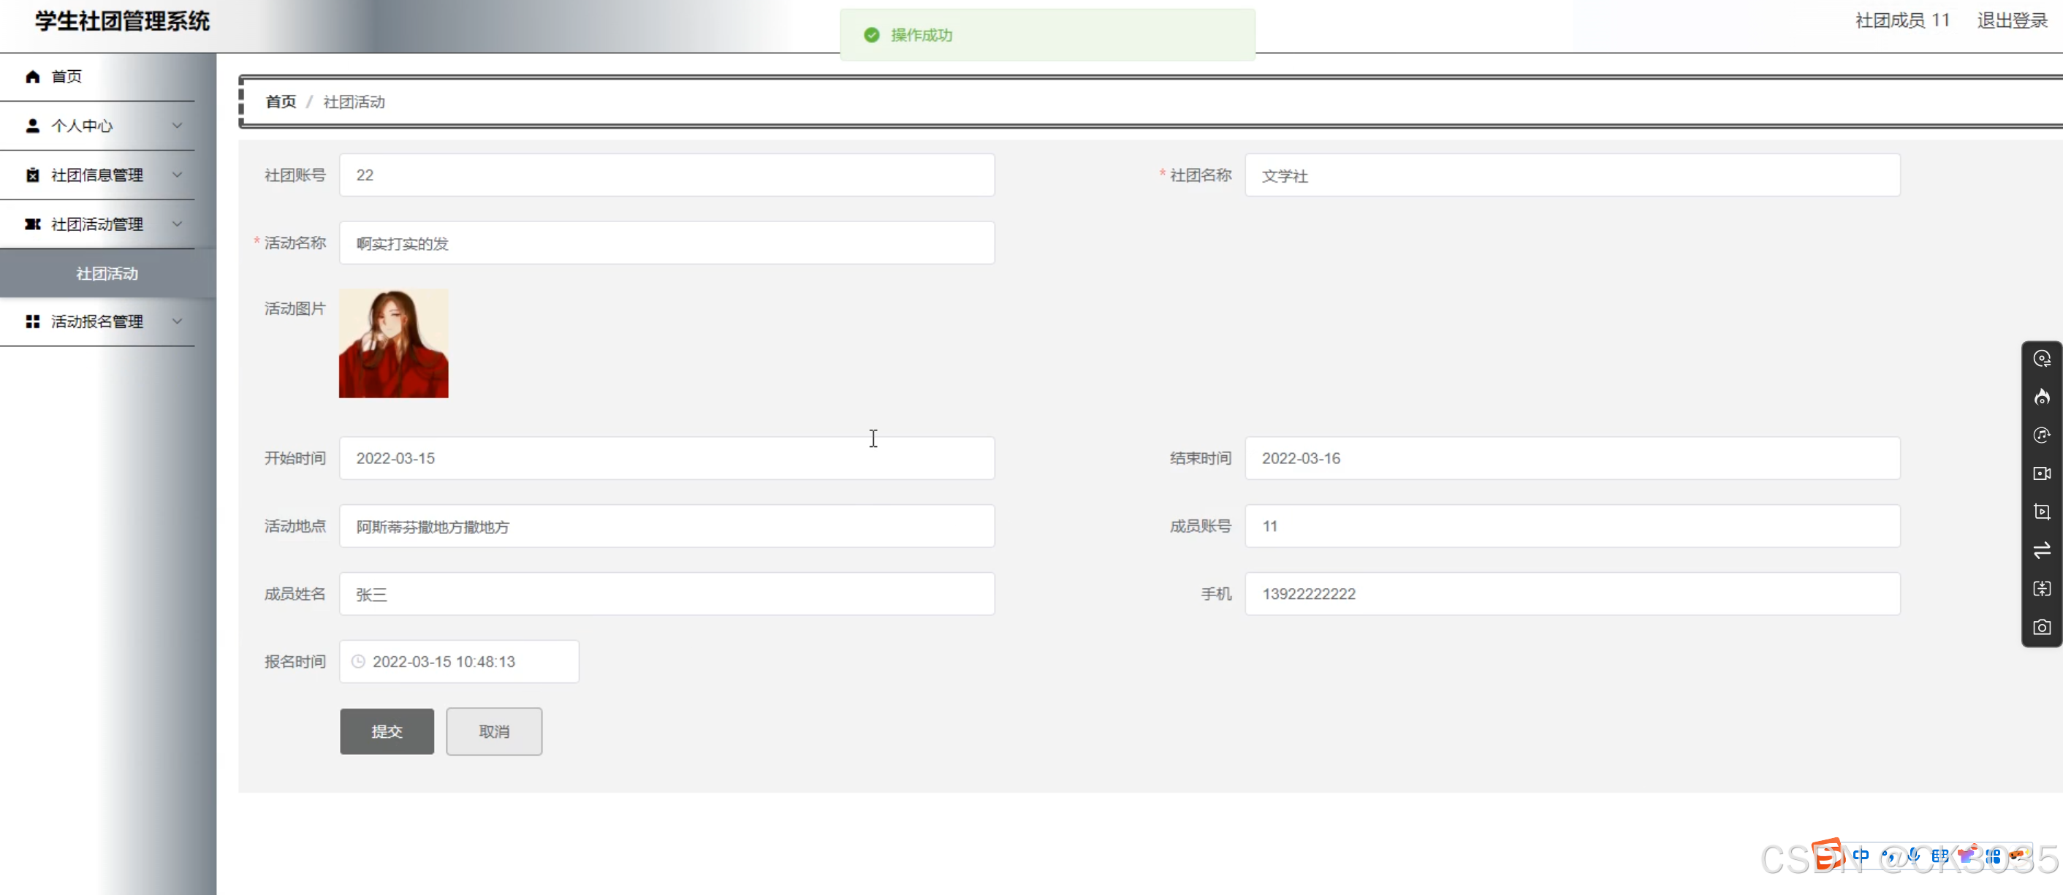Select the 社团活动 submenu item
Viewport: 2063px width, 895px height.
pyautogui.click(x=107, y=274)
